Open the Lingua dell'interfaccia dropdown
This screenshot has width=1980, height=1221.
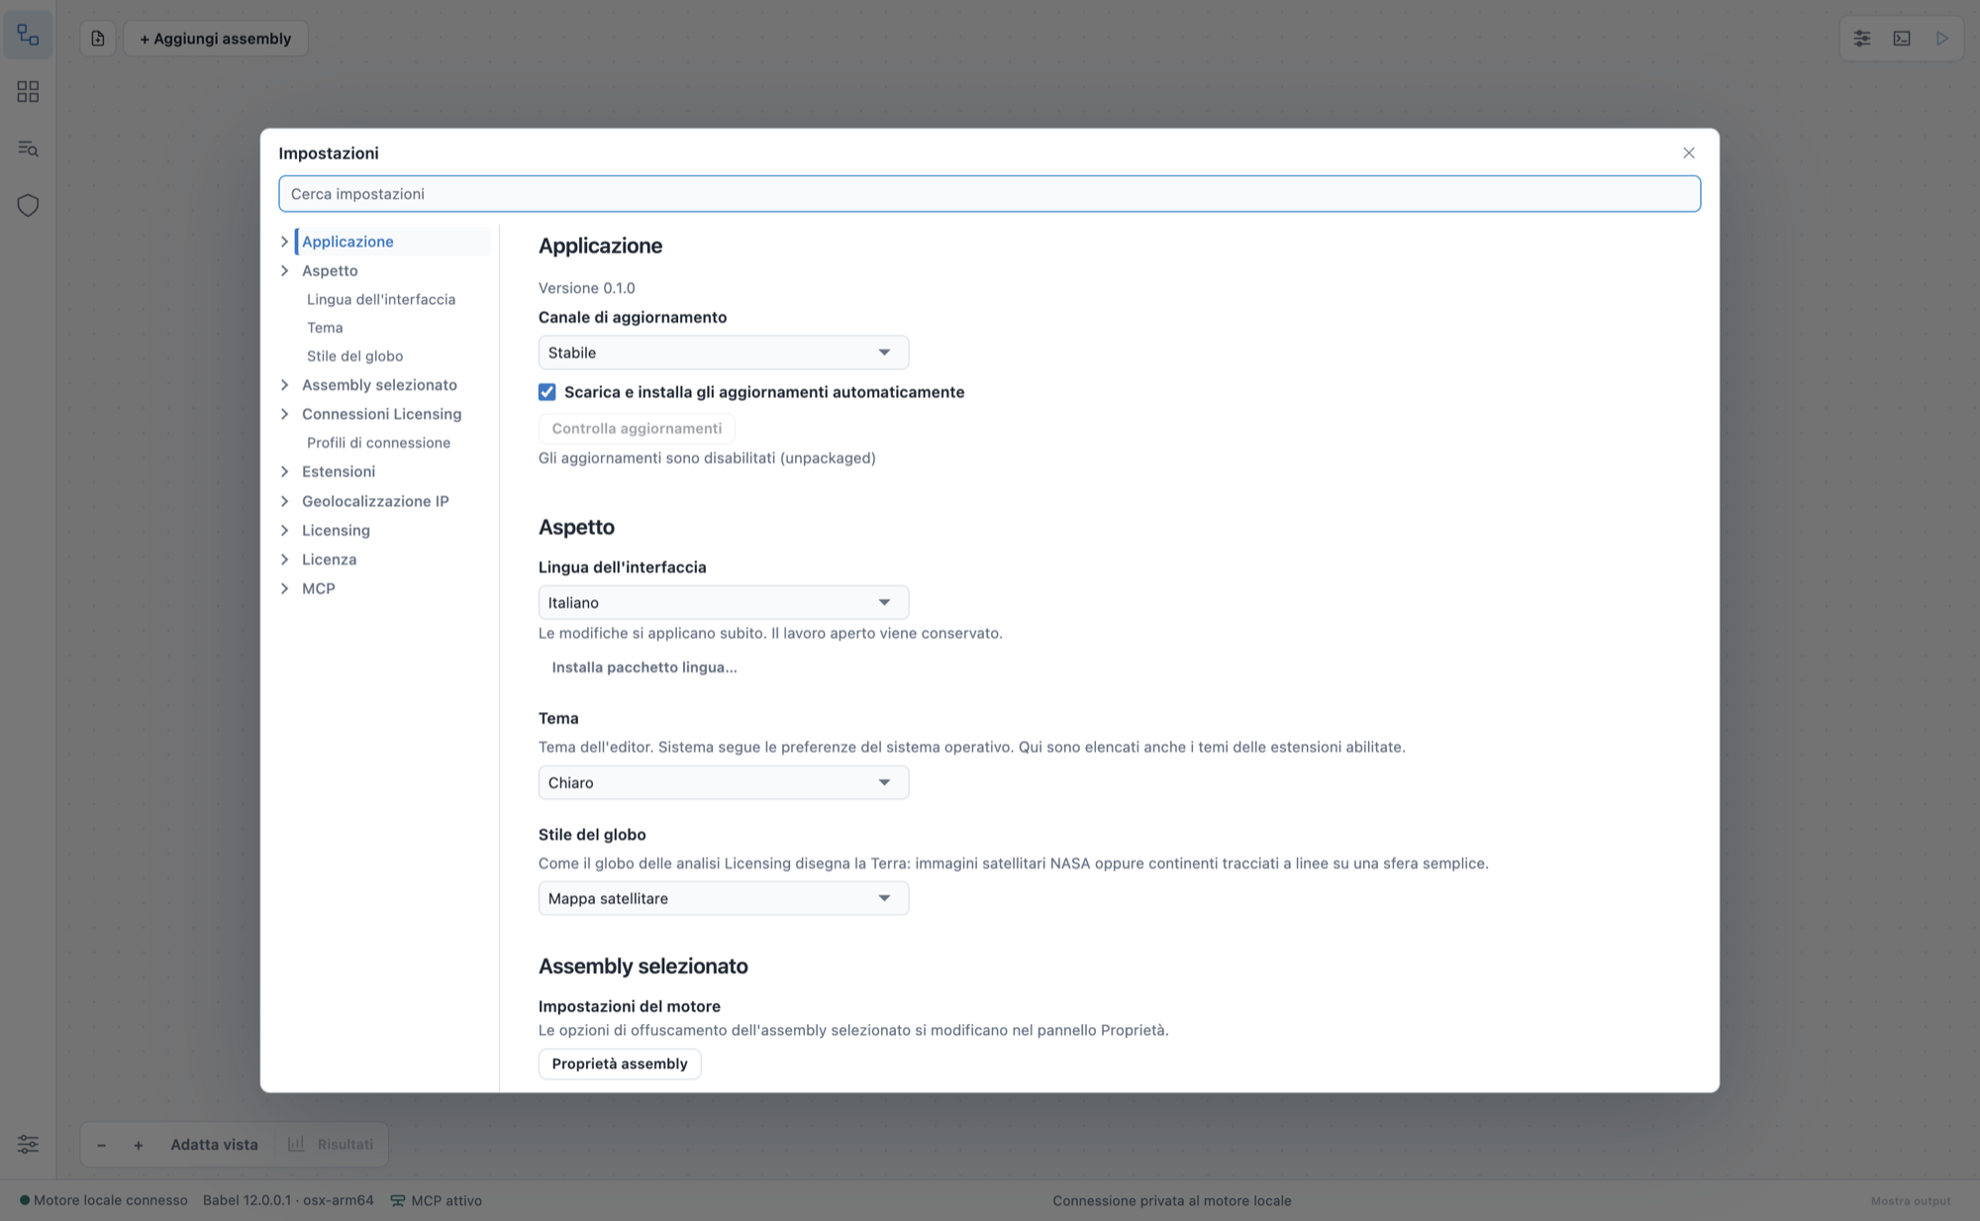[x=724, y=602]
